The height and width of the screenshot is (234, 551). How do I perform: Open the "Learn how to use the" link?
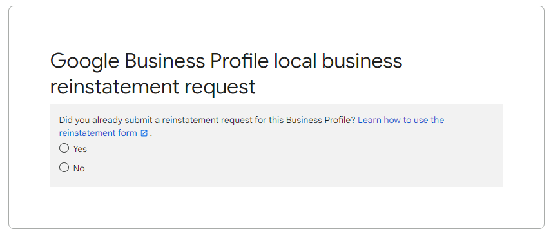(x=401, y=120)
